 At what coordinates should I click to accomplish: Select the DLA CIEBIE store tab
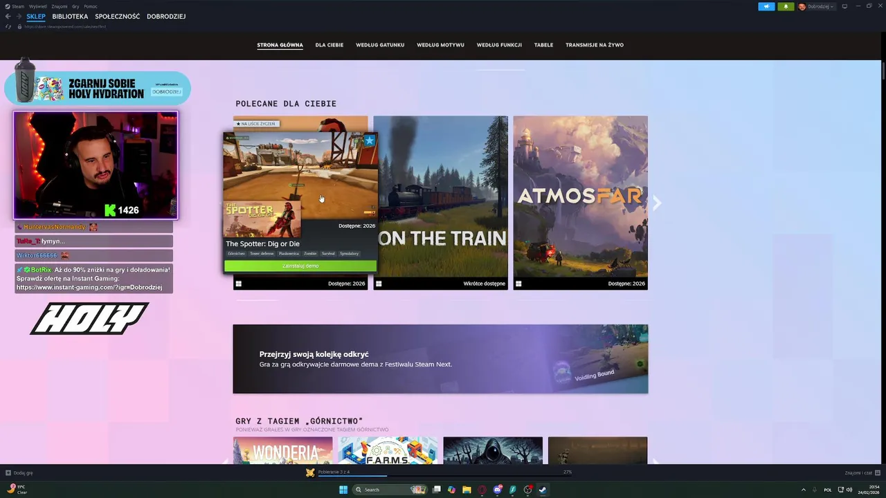[329, 45]
